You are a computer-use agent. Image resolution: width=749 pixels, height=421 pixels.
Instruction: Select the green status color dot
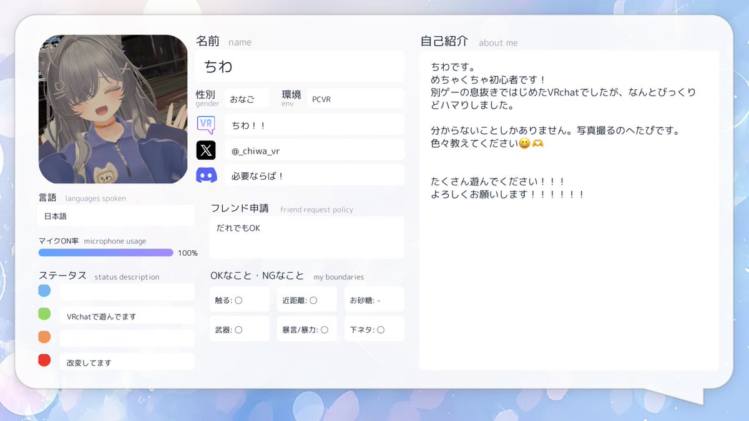(44, 314)
